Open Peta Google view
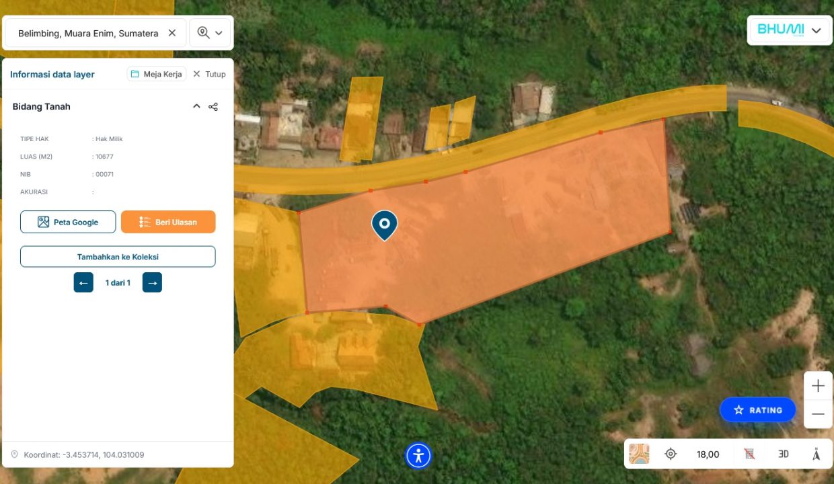This screenshot has height=484, width=834. coord(68,222)
